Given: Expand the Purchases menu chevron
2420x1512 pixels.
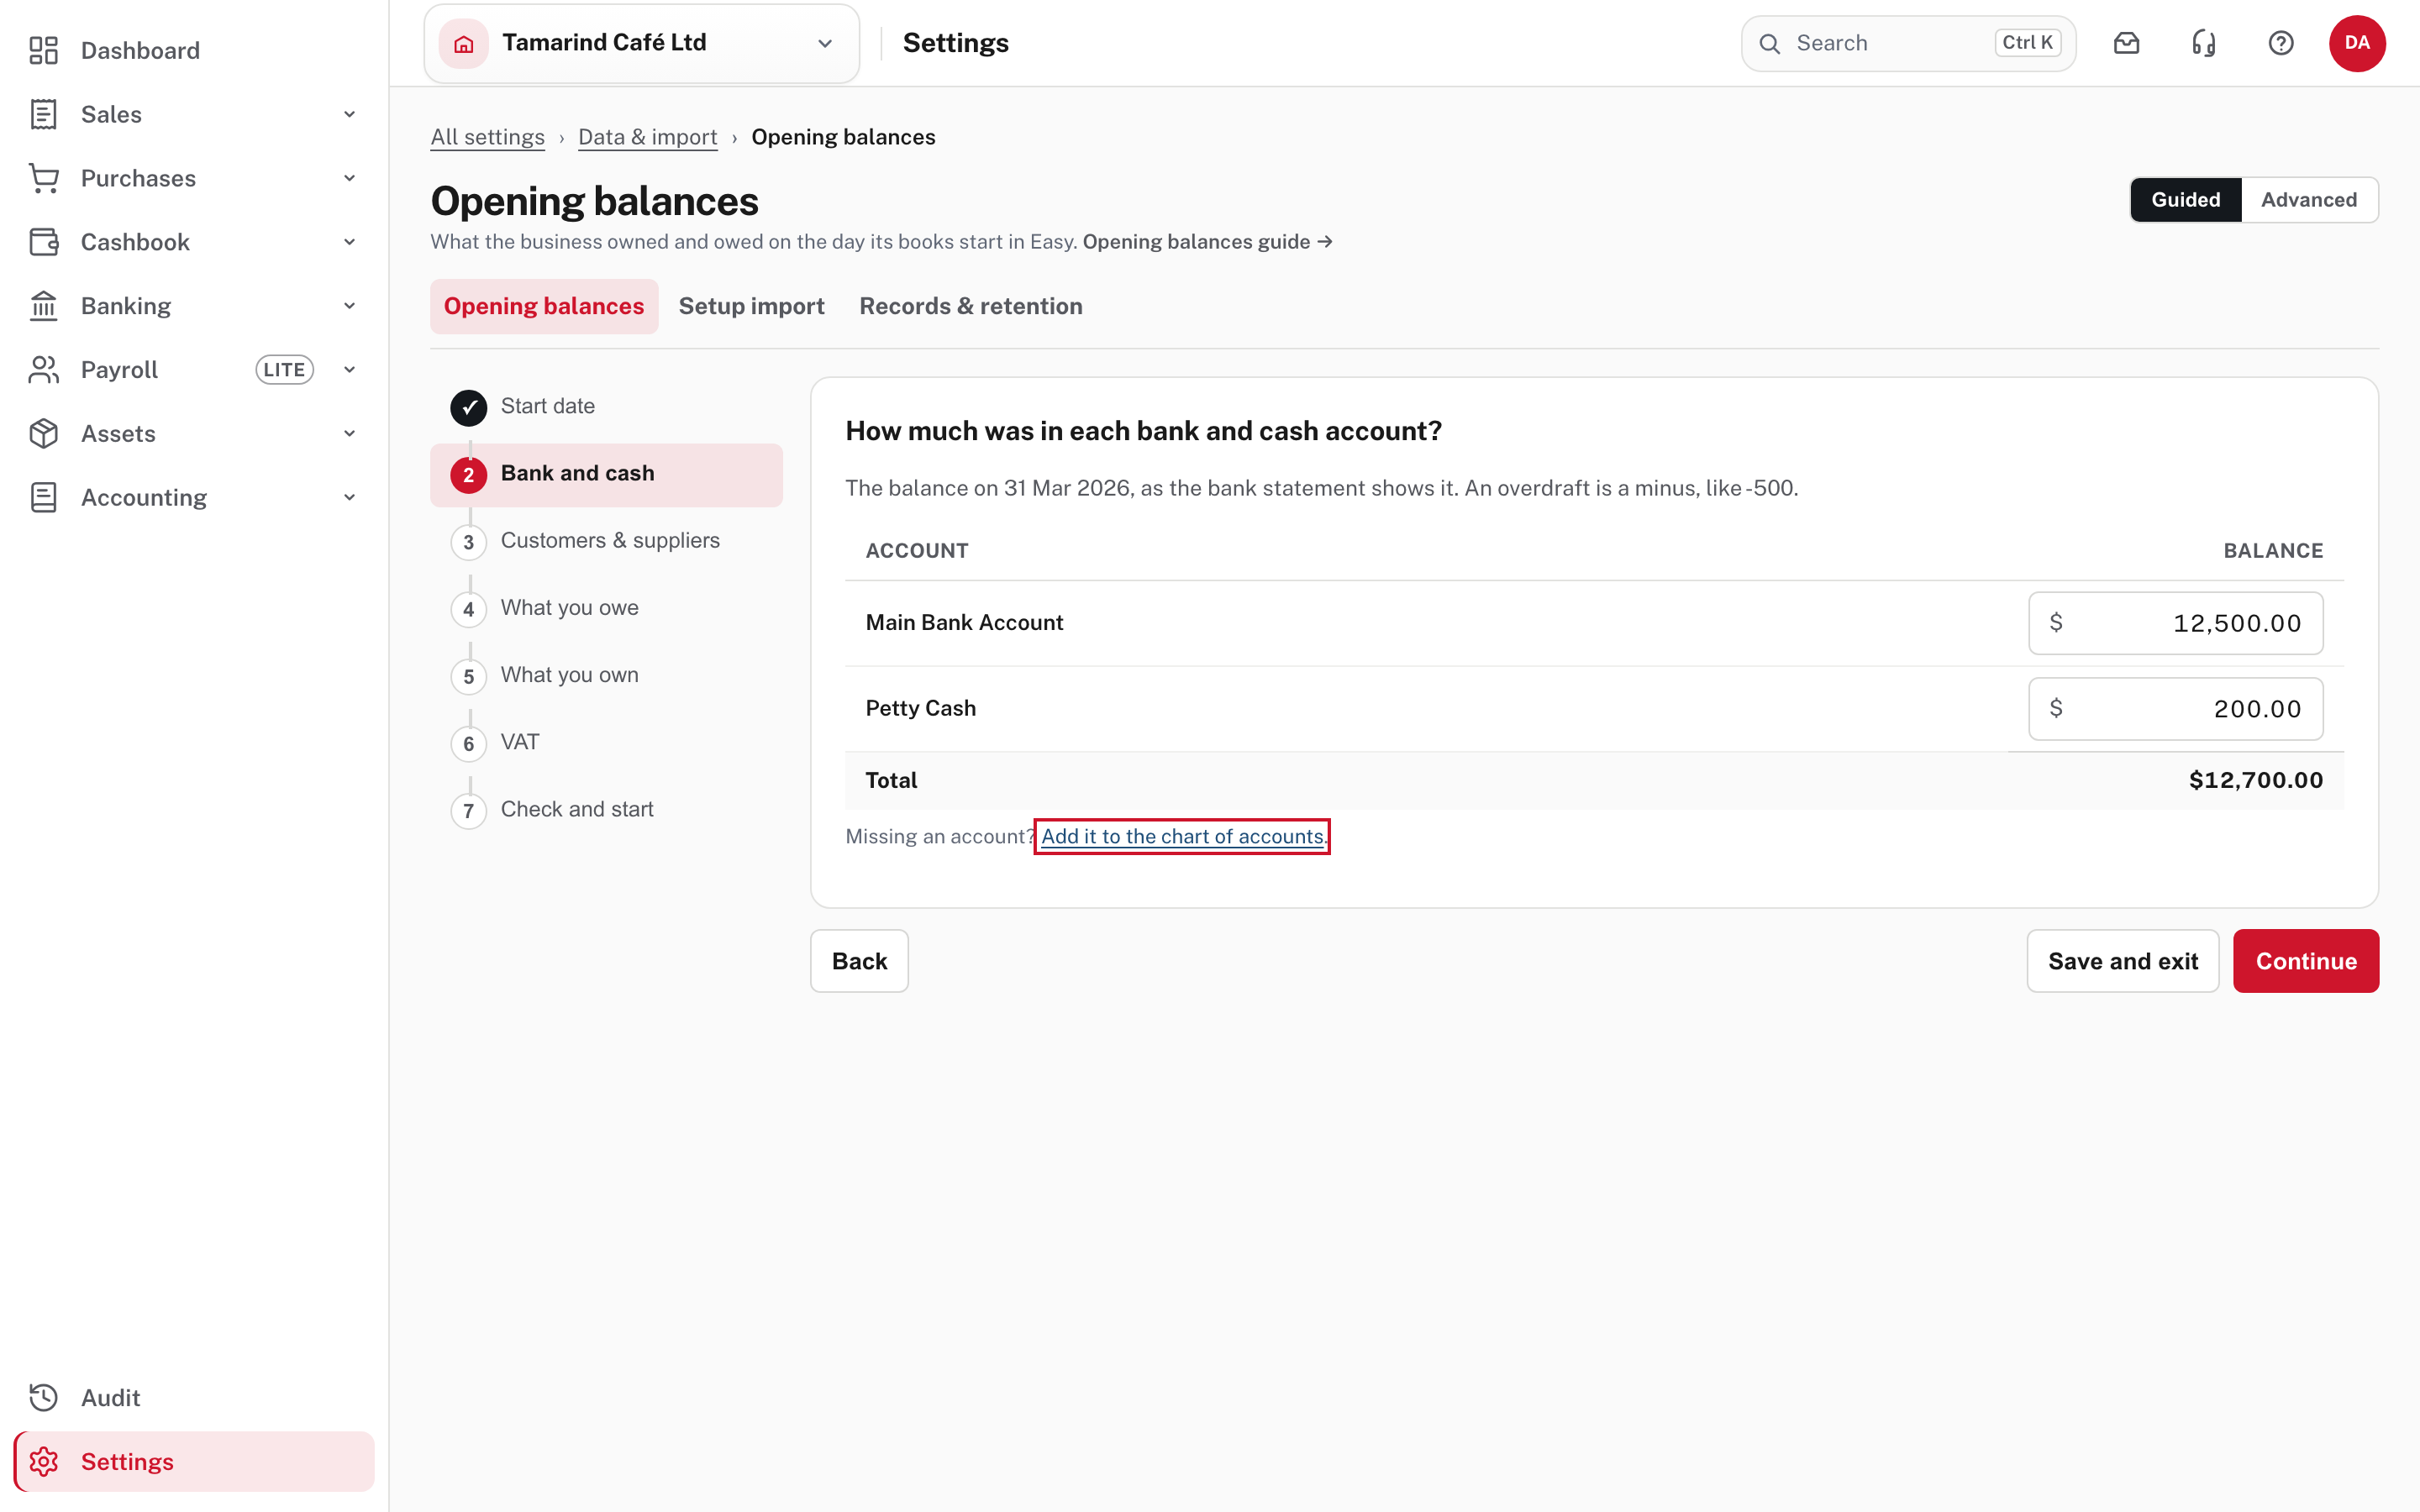Looking at the screenshot, I should (x=349, y=178).
